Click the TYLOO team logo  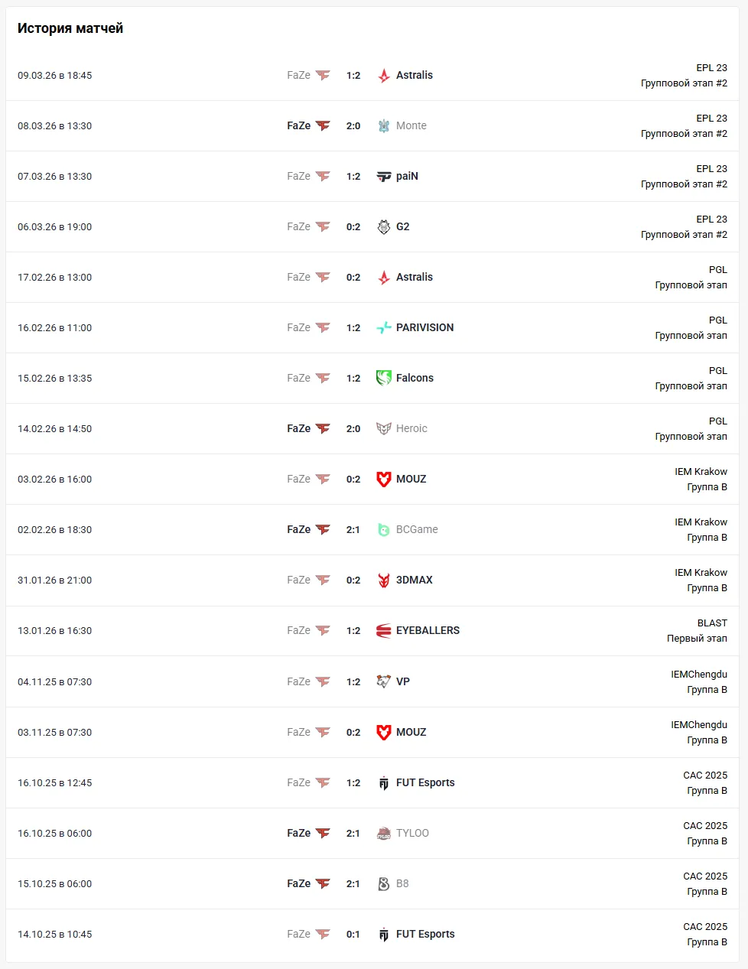tap(384, 834)
